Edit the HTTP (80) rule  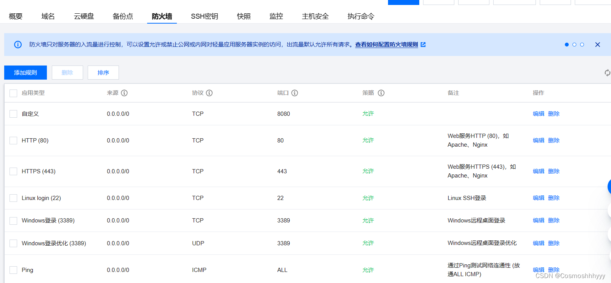pyautogui.click(x=539, y=141)
